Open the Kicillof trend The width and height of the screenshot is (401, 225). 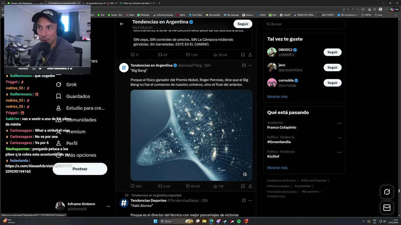point(273,156)
